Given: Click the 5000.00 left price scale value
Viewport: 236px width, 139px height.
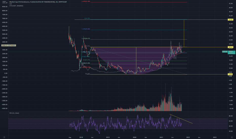Looking at the screenshot, I should [x=5, y=34].
